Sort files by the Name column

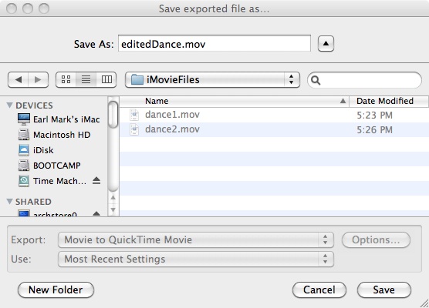235,101
